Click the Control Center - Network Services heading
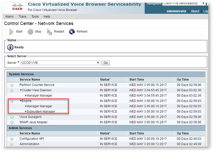Screen dimensions: 214x152 click(39, 24)
